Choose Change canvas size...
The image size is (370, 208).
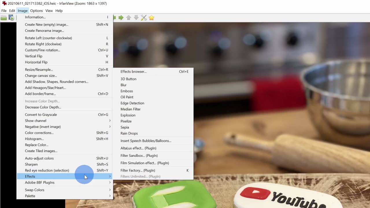pyautogui.click(x=64, y=76)
